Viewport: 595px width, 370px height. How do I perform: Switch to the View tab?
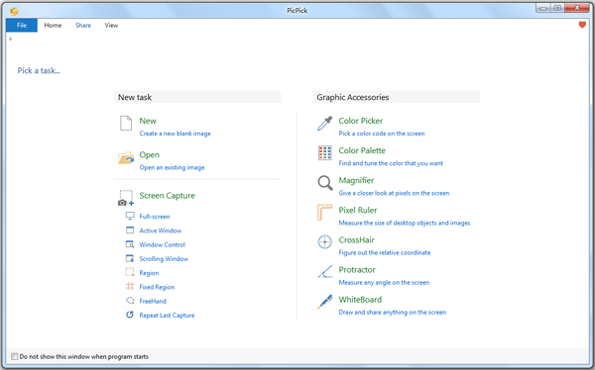(x=111, y=25)
